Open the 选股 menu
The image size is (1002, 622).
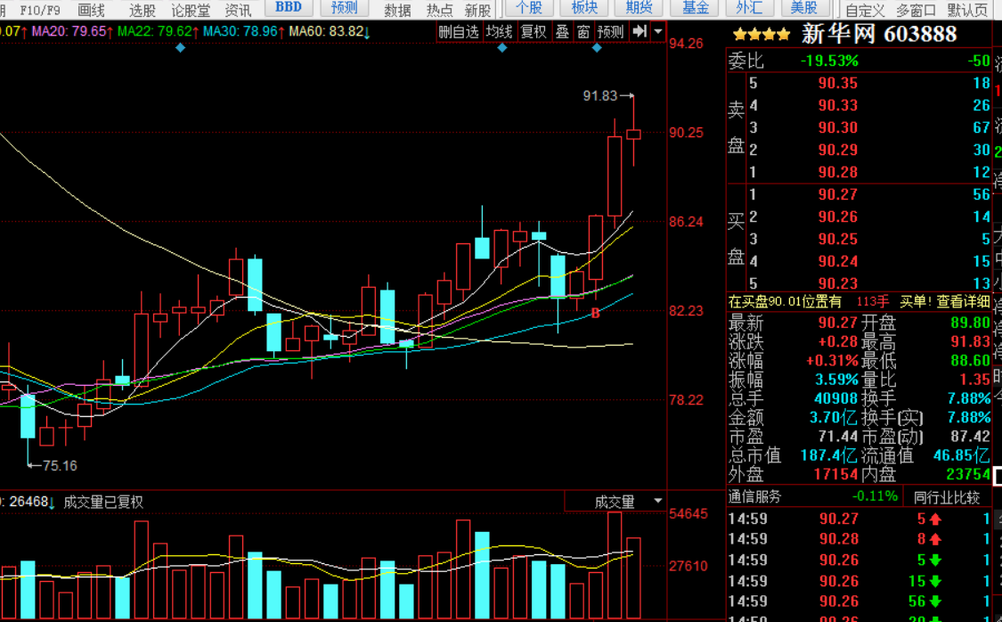pos(142,10)
